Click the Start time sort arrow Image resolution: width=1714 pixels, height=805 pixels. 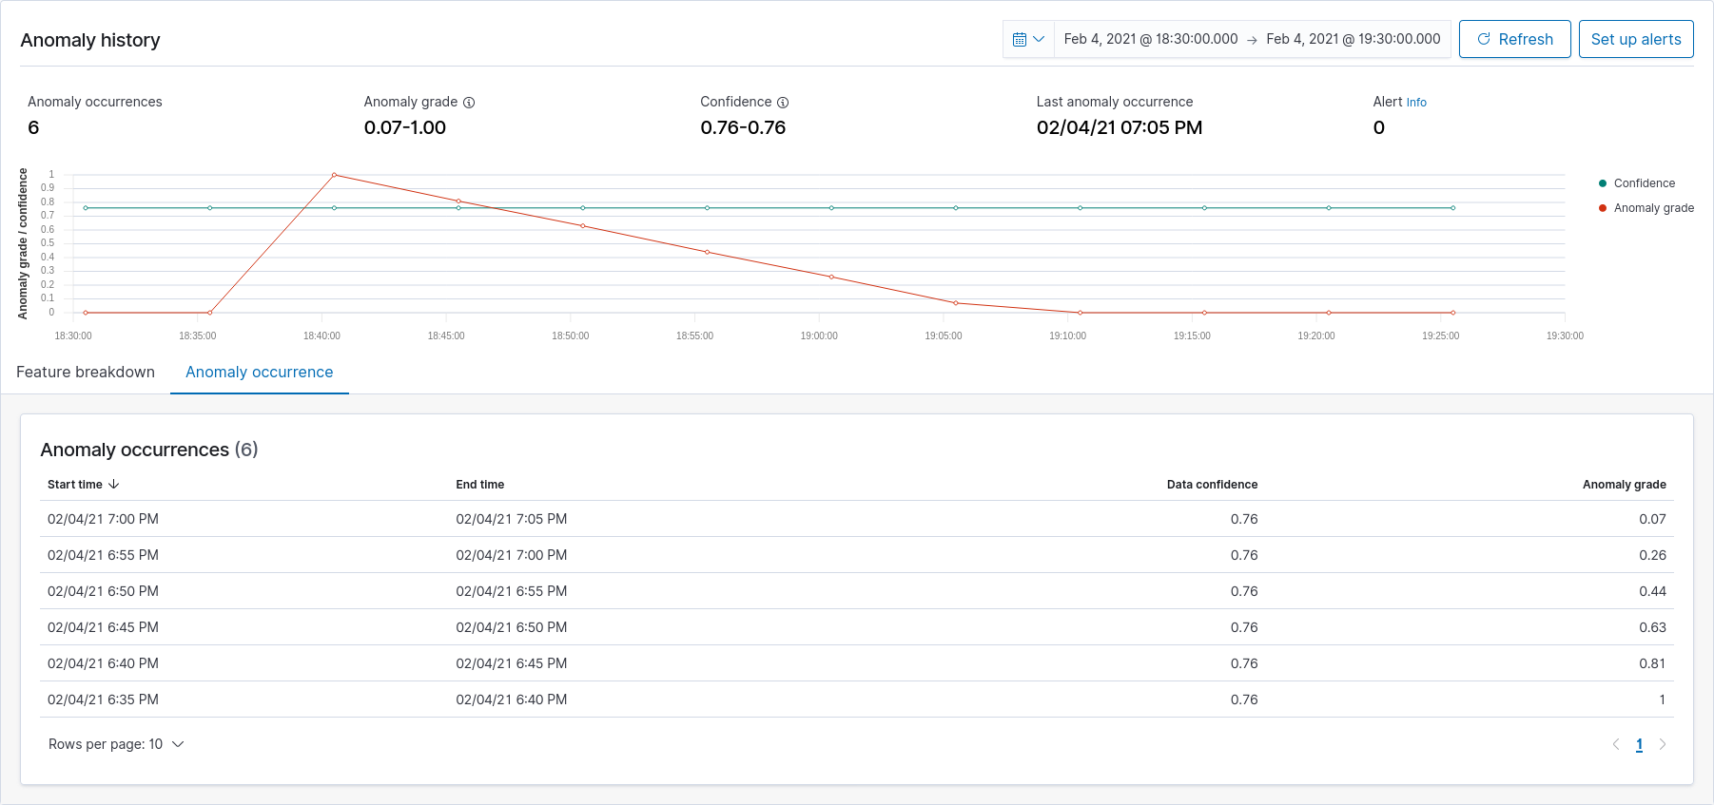pyautogui.click(x=114, y=485)
